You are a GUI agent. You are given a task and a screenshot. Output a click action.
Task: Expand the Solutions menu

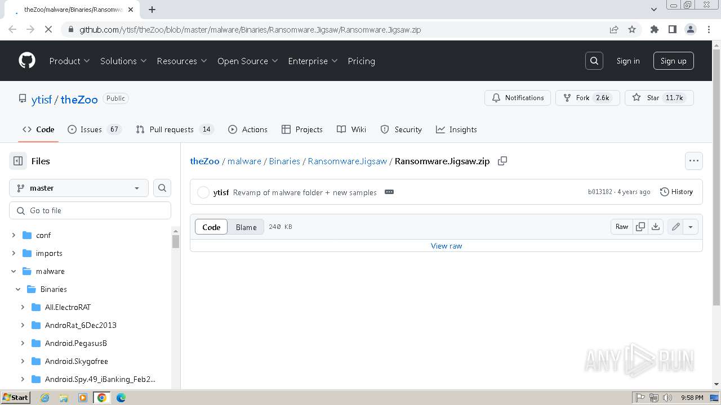[x=123, y=61]
